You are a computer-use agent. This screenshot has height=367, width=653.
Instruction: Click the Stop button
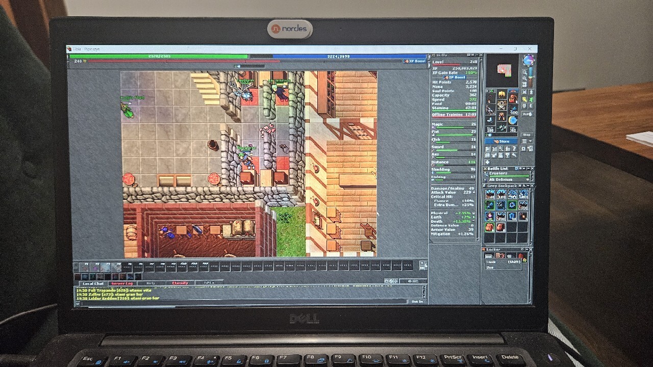pos(527,135)
